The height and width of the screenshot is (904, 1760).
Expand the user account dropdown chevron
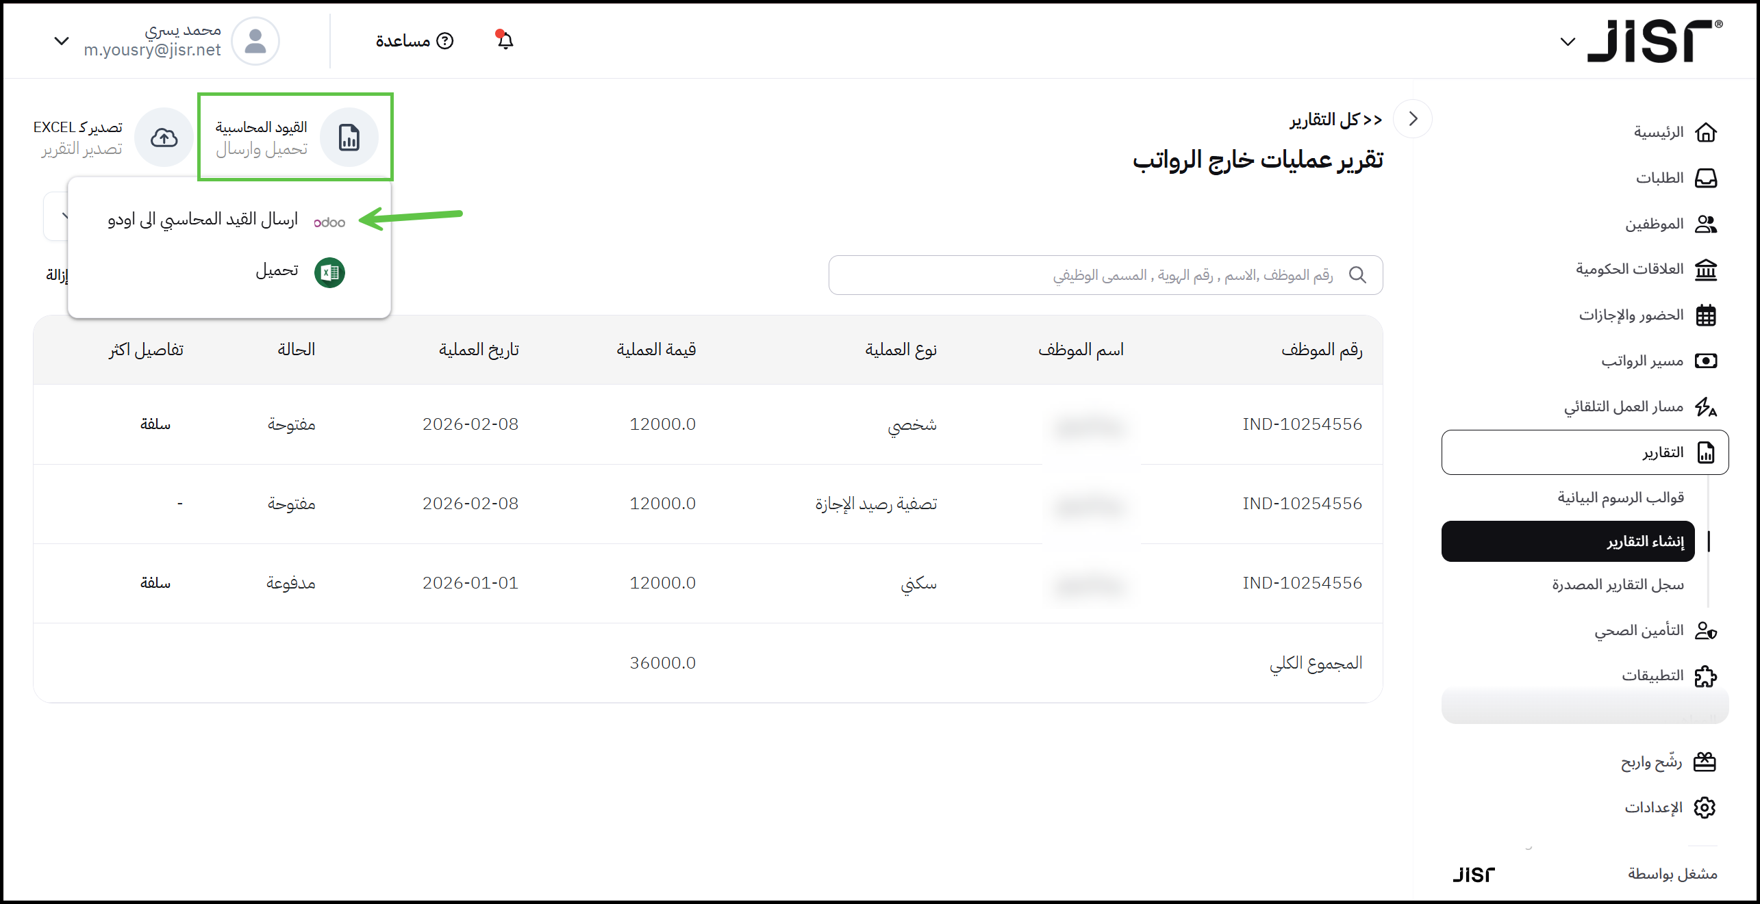coord(62,41)
